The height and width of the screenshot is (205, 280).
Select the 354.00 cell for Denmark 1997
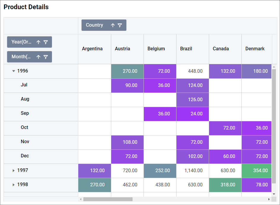(256, 170)
